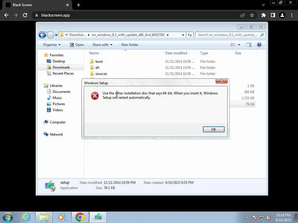Click the 1,325 KB size cell

(x=248, y=98)
